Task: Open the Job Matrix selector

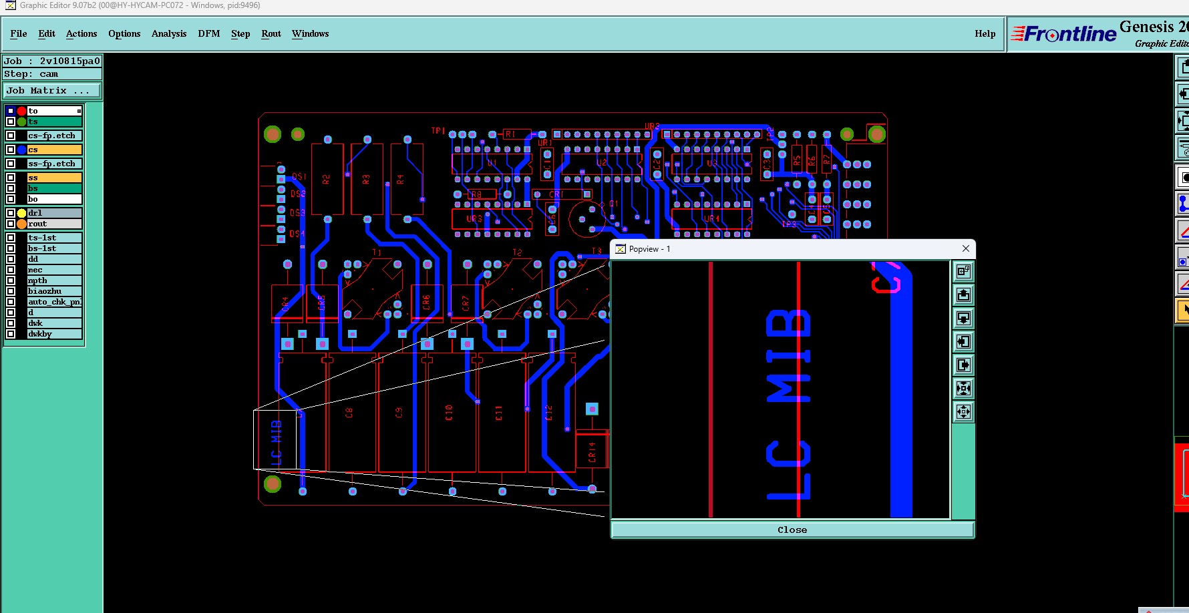Action: (52, 90)
